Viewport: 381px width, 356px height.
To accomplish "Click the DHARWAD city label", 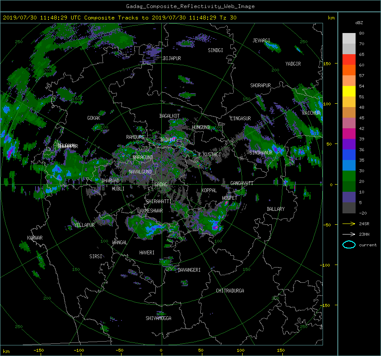I will pyautogui.click(x=110, y=181).
